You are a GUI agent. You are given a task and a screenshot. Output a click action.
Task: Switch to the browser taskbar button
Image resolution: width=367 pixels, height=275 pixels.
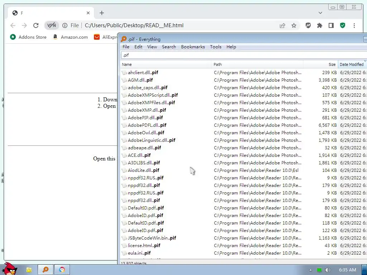(62, 270)
